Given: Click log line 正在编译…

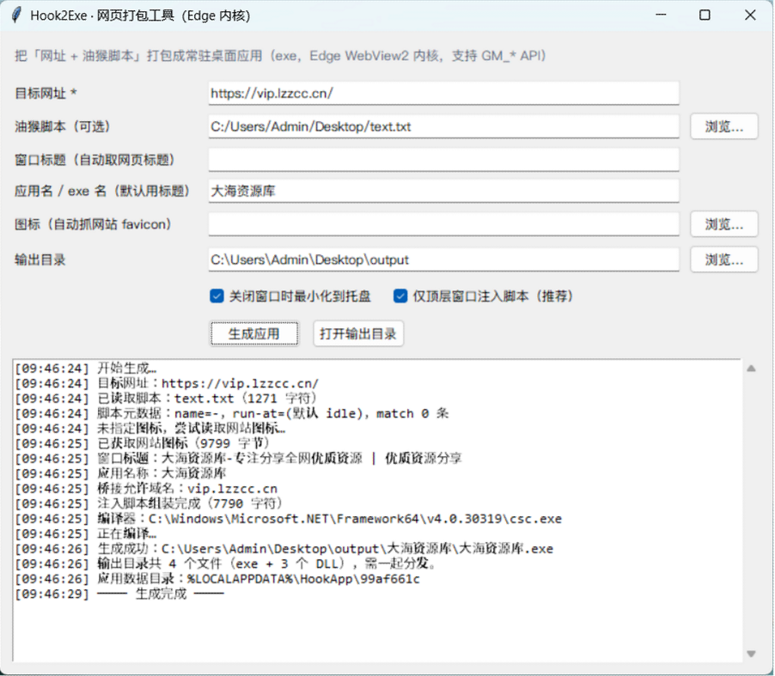Looking at the screenshot, I should (x=86, y=533).
